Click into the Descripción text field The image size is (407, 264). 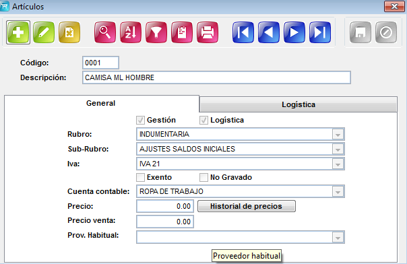coord(216,77)
